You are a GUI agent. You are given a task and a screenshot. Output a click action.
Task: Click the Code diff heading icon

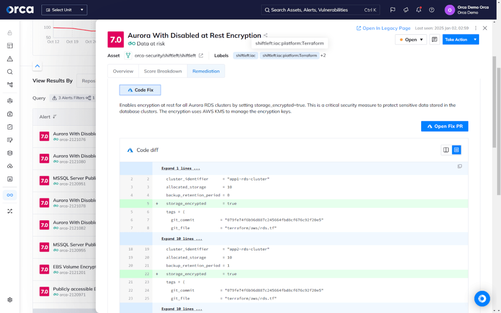[130, 150]
